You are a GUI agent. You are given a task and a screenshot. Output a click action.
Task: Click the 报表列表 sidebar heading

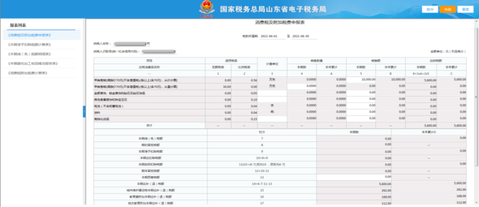pyautogui.click(x=18, y=25)
